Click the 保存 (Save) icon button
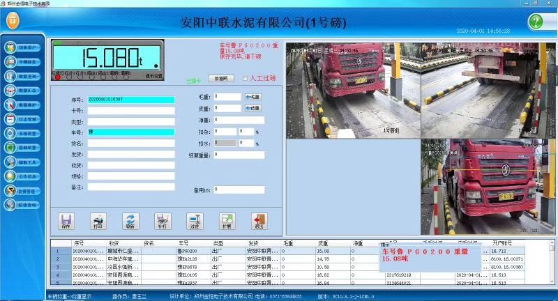Viewport: 558px width, 301px height. (66, 220)
